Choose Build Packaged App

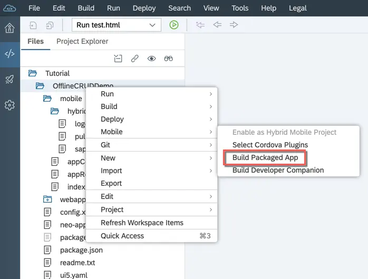coord(288,157)
